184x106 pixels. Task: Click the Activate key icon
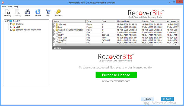click(x=58, y=12)
